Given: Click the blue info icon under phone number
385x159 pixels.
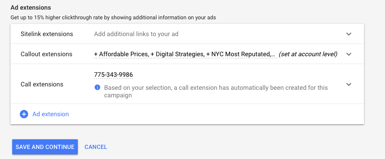Looking at the screenshot, I should [97, 87].
